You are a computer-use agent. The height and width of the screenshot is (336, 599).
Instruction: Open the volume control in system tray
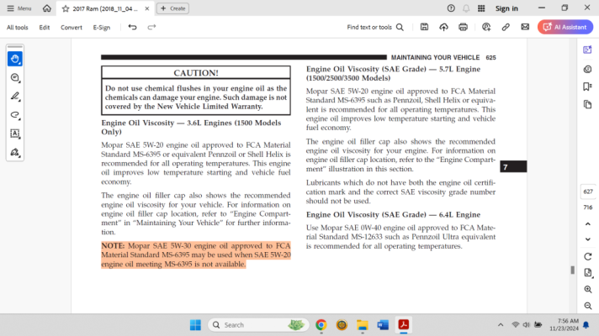click(527, 325)
